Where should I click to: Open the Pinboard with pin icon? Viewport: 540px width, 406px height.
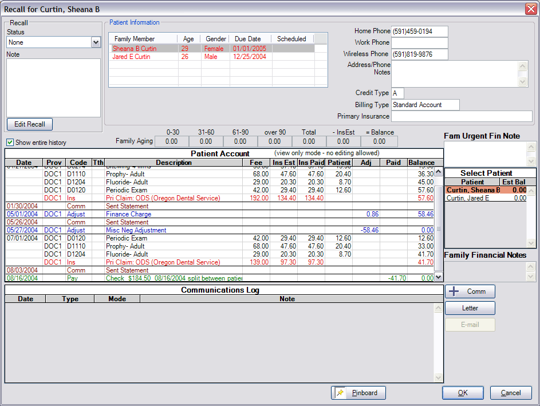[358, 393]
